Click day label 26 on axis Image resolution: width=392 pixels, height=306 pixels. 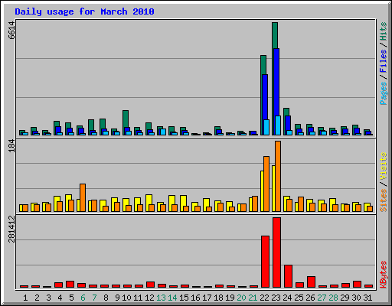[x=310, y=298]
